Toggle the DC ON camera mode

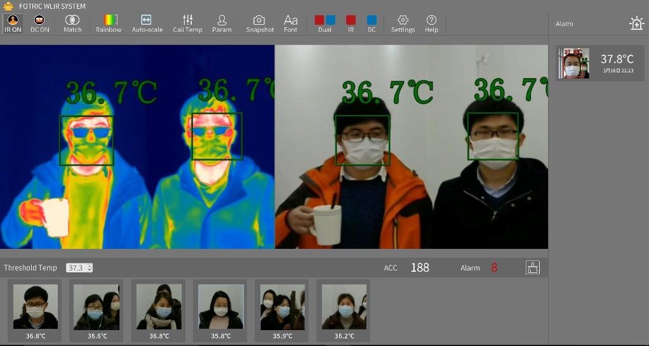point(39,23)
